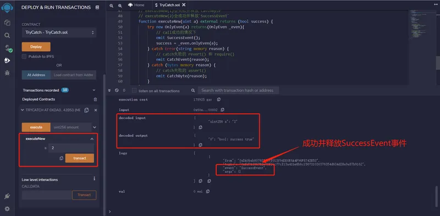Click the orange Deploy button

[x=36, y=47]
